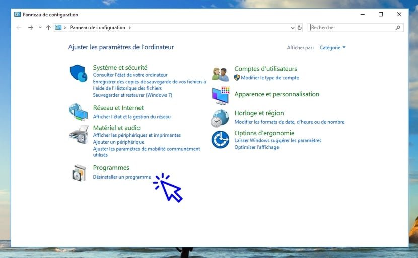This screenshot has width=418, height=258.
Task: Open the Programmes category heading
Action: (x=111, y=168)
